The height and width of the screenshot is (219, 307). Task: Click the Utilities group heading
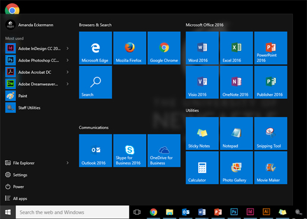(x=192, y=110)
